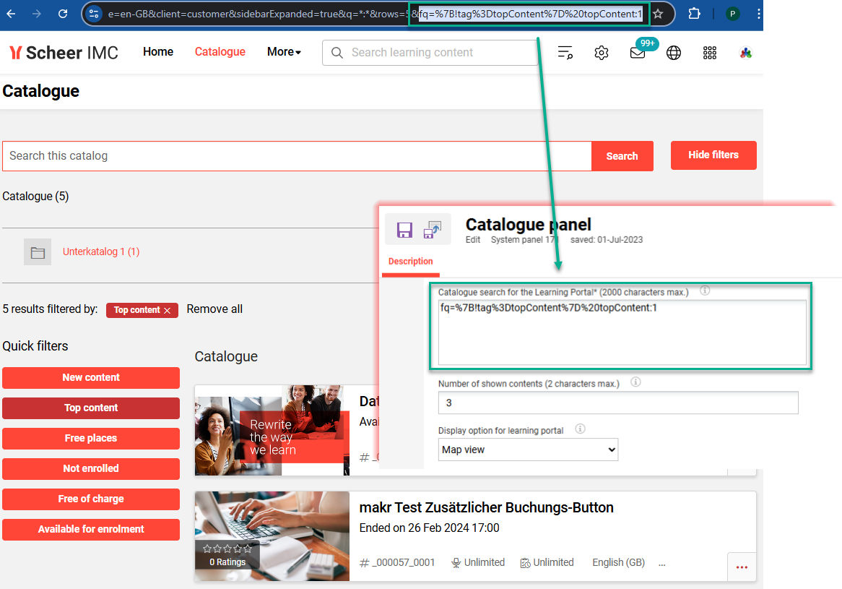The height and width of the screenshot is (589, 842).
Task: Expand the More menu in navigation
Action: (x=283, y=52)
